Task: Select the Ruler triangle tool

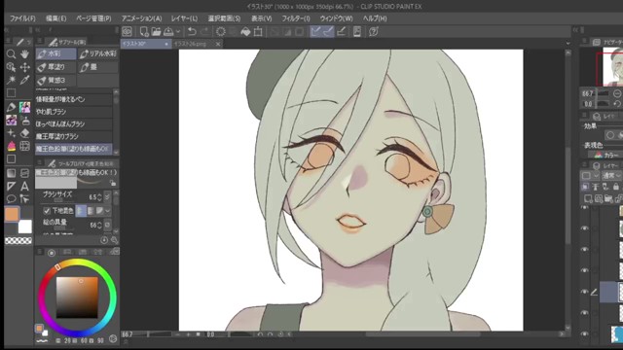Action: click(x=11, y=186)
